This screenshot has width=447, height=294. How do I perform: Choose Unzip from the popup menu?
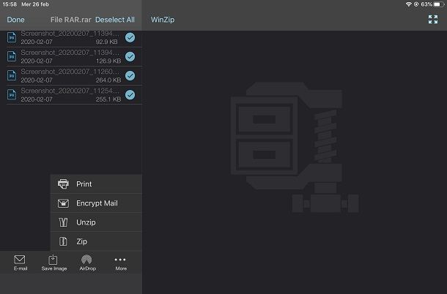96,222
